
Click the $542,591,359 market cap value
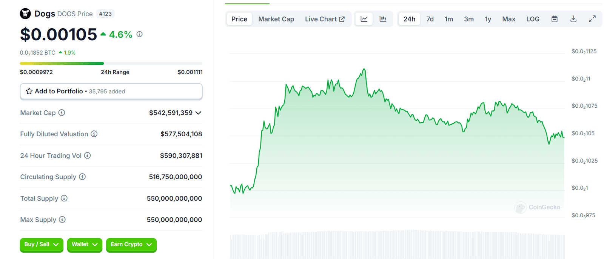(171, 113)
